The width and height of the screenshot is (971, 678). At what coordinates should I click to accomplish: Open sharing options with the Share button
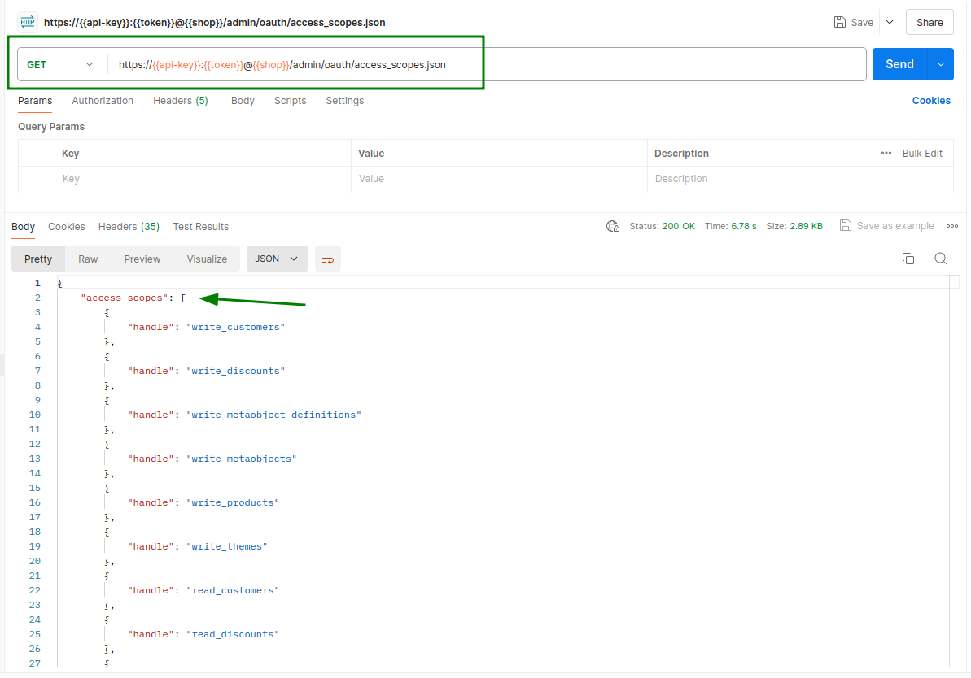click(929, 22)
